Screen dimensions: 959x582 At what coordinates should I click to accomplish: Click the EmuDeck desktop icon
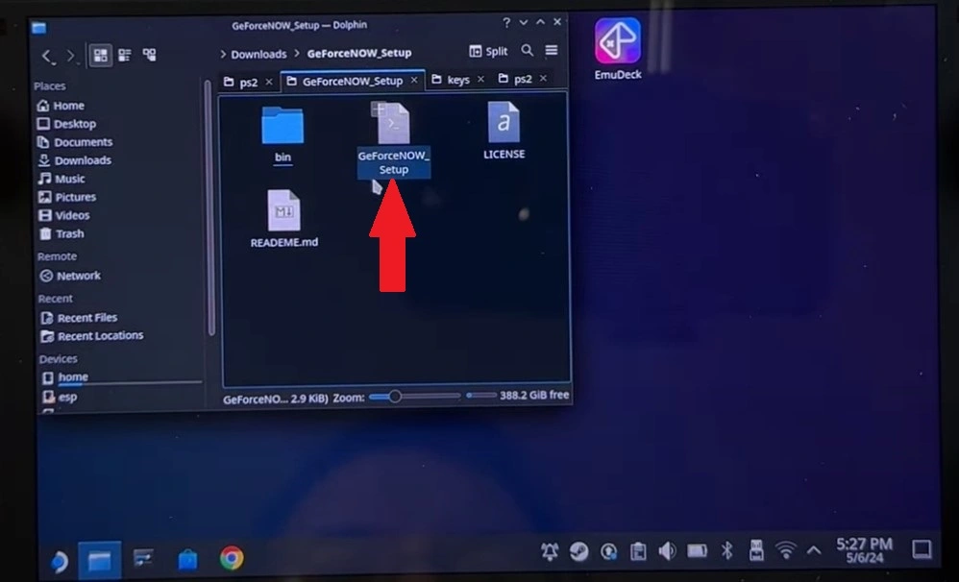pyautogui.click(x=618, y=49)
